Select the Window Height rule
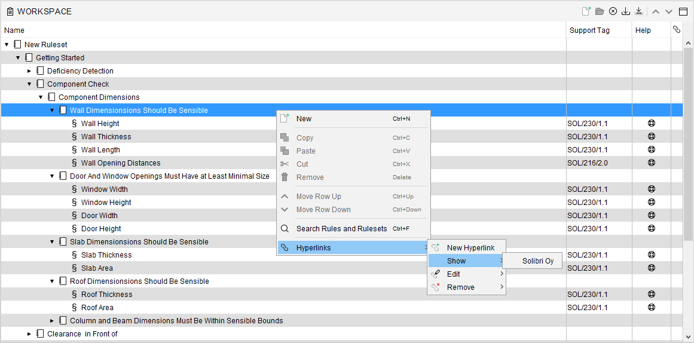Image resolution: width=694 pixels, height=343 pixels. [106, 202]
